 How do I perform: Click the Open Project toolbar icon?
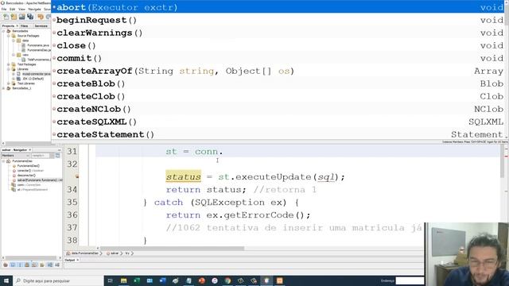click(21, 17)
